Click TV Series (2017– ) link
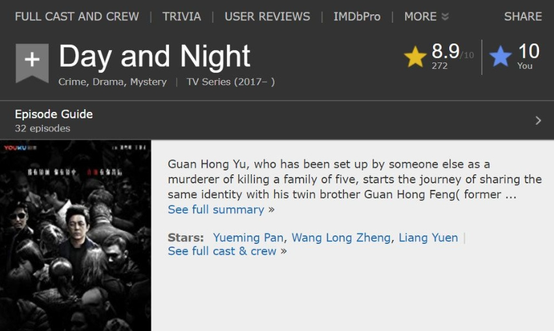This screenshot has height=331, width=554. click(230, 82)
